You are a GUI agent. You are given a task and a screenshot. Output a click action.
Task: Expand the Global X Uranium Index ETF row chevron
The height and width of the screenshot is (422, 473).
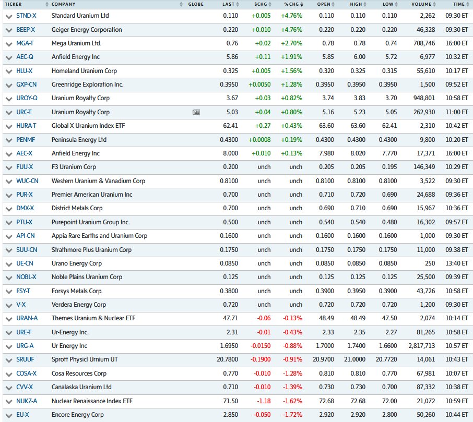click(8, 126)
